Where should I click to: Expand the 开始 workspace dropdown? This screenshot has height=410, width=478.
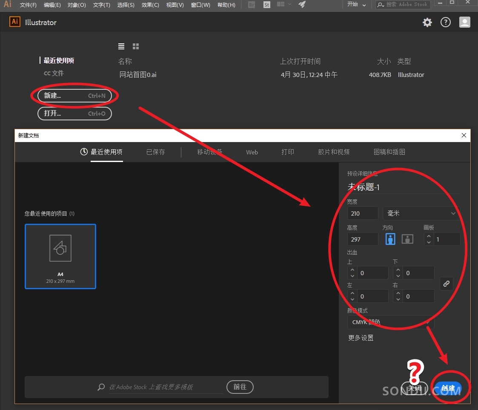point(356,4)
